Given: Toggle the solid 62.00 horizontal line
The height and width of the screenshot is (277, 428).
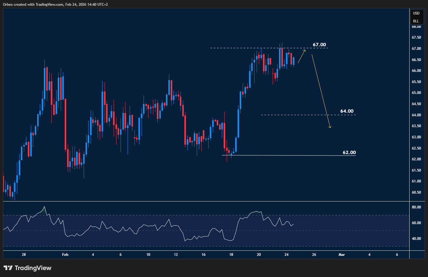Looking at the screenshot, I should [x=287, y=155].
